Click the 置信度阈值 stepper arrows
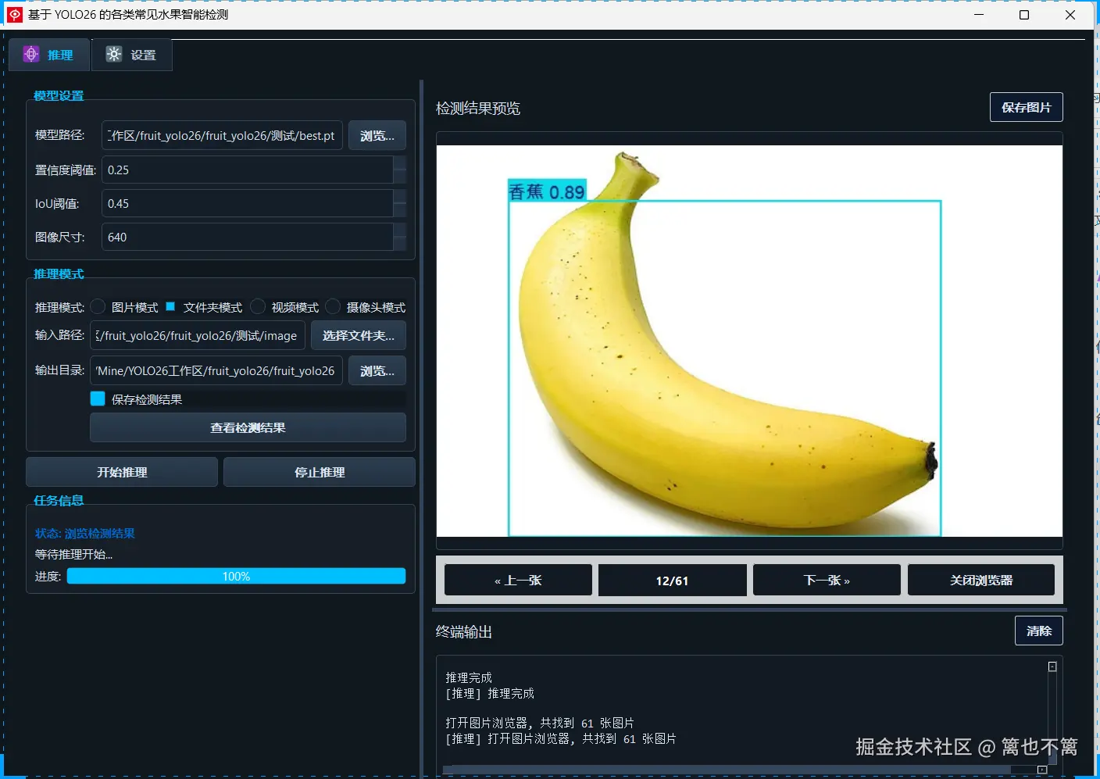Image resolution: width=1100 pixels, height=779 pixels. click(400, 170)
